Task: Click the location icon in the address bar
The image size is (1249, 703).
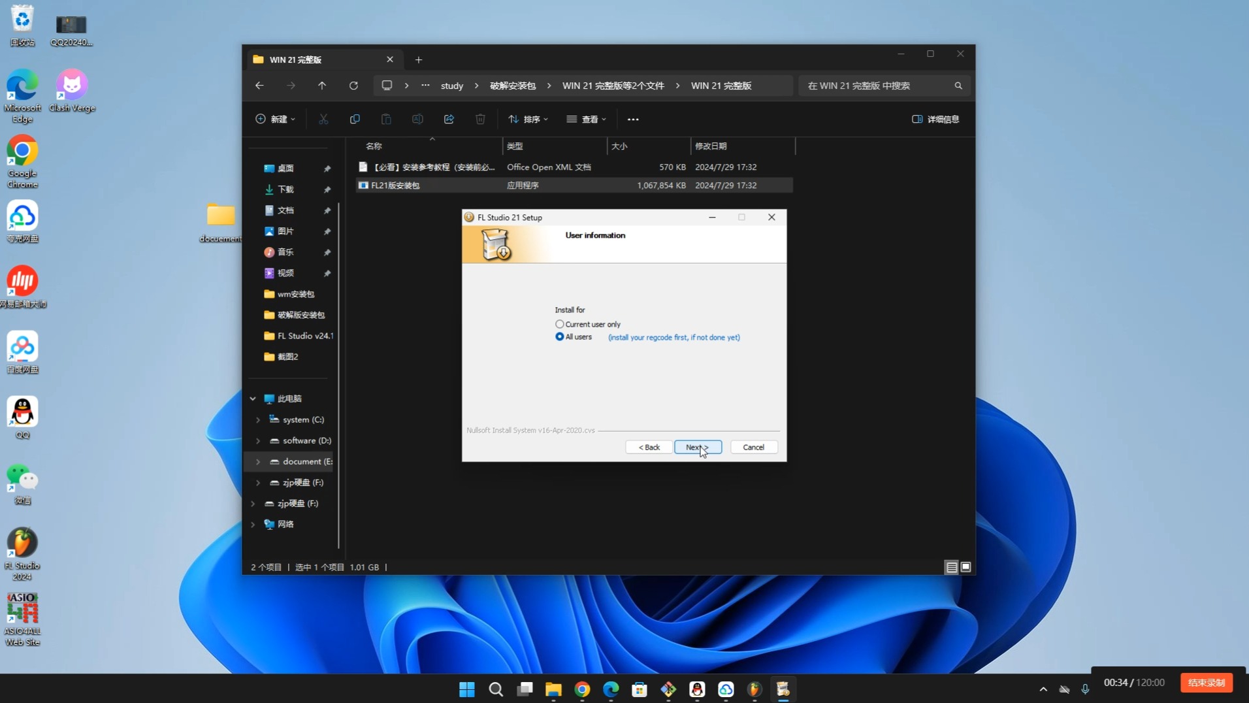Action: coord(387,86)
